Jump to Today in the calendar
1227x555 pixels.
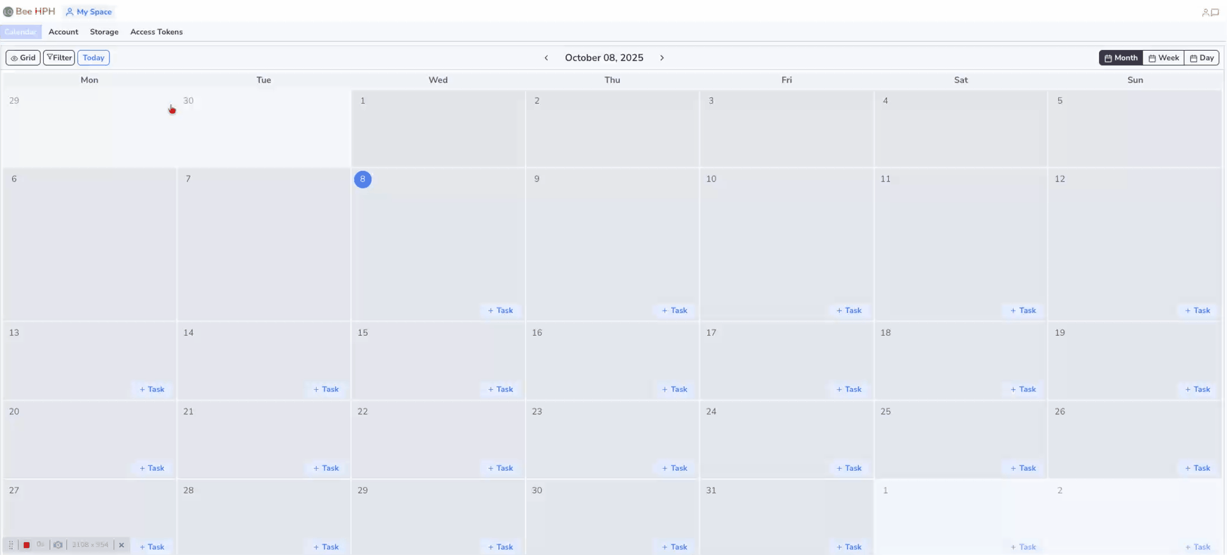point(93,58)
